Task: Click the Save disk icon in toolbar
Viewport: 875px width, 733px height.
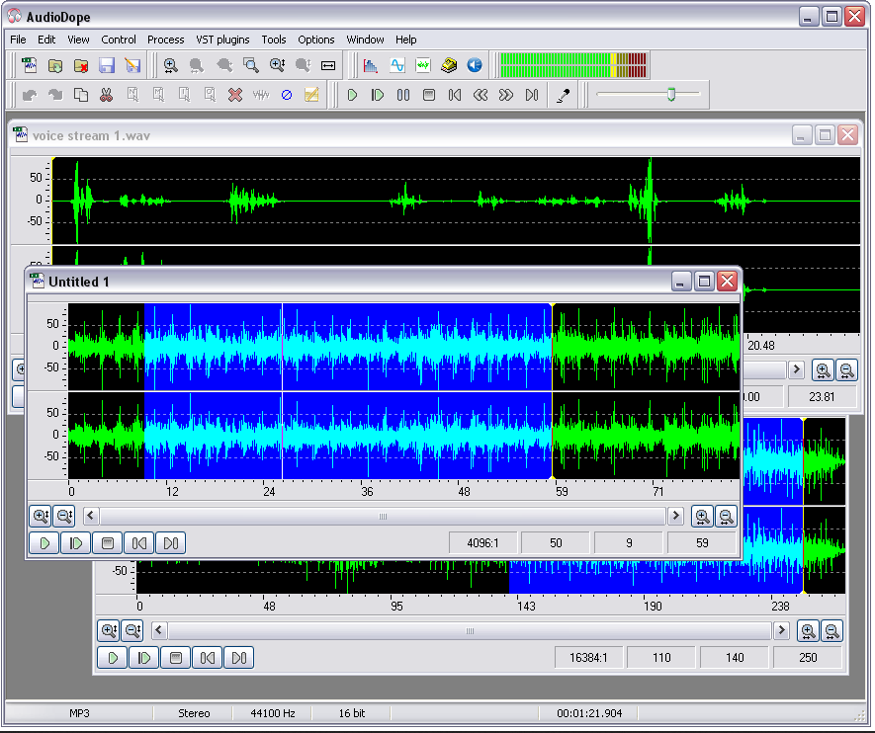Action: click(107, 65)
